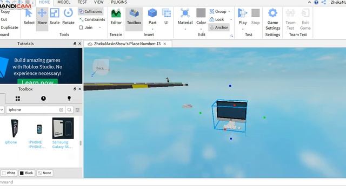Open the UI insert tool

coord(166,17)
